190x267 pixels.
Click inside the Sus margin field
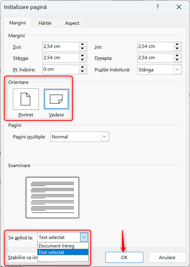coord(61,47)
